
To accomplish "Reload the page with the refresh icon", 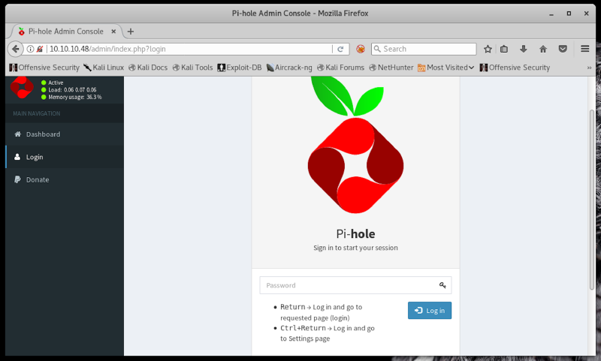I will pyautogui.click(x=340, y=49).
